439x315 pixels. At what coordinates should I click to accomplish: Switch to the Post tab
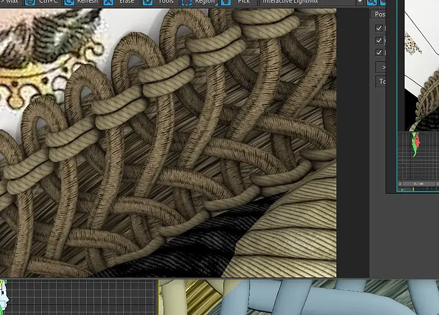tap(378, 14)
